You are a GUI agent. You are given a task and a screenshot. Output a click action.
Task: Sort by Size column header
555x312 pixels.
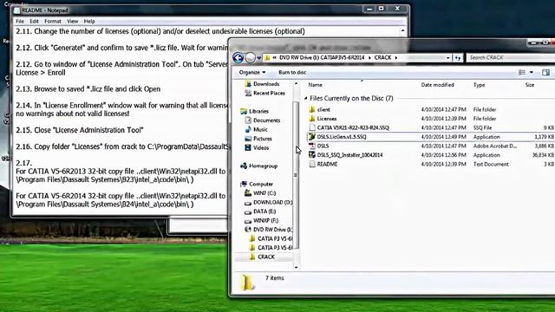point(530,85)
